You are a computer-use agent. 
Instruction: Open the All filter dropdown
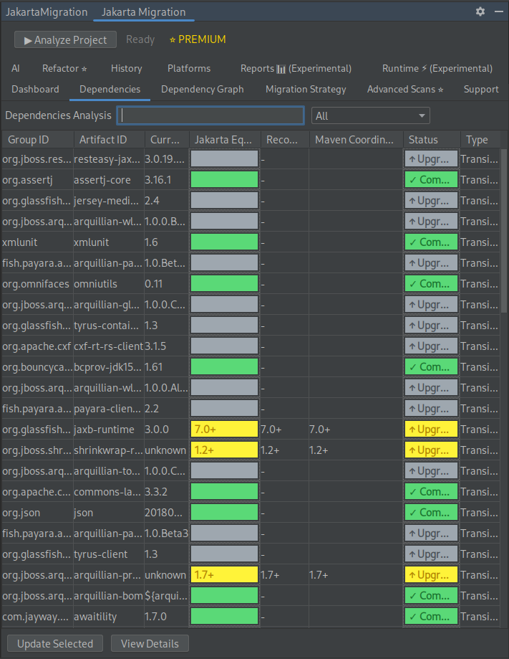click(371, 116)
